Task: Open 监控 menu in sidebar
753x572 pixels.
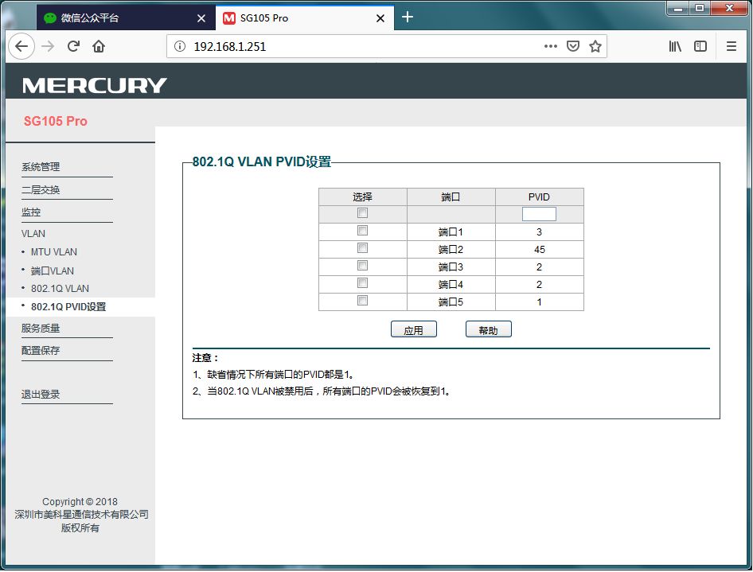Action: [31, 212]
